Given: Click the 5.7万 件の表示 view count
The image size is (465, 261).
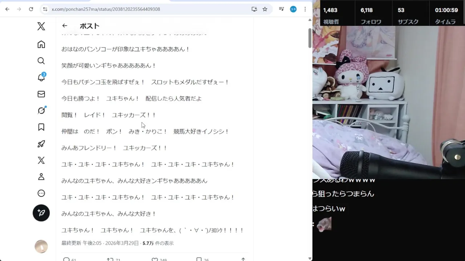Looking at the screenshot, I should pos(158,243).
